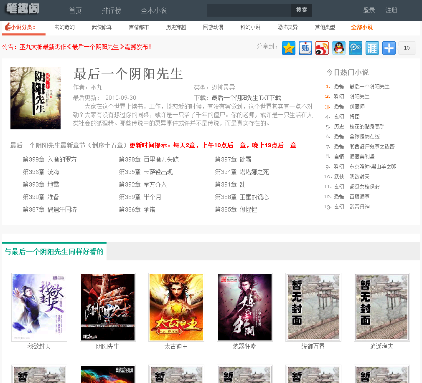Open hot novel 伏藏师
422x383 pixels.
[x=357, y=106]
